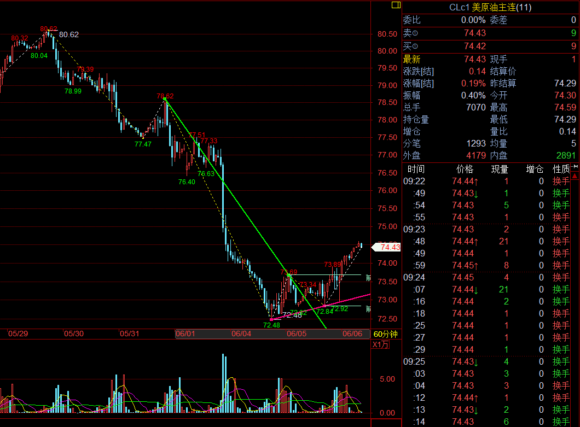Viewport: 580px width, 427px height.
Task: Click the 总手 value 7070
Action: coord(475,108)
